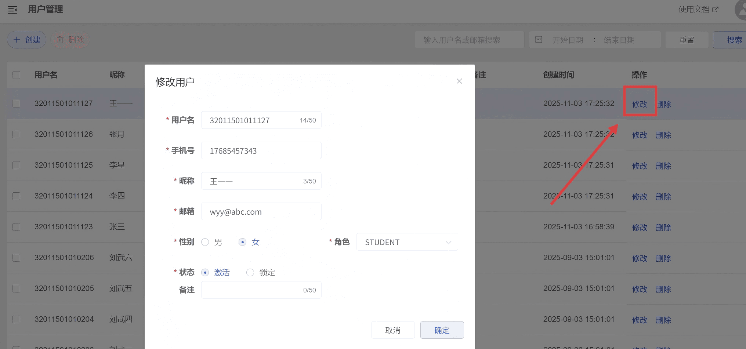Click 删除 link for 2025-11-03 16:58:39 row
The image size is (746, 349).
tap(663, 228)
